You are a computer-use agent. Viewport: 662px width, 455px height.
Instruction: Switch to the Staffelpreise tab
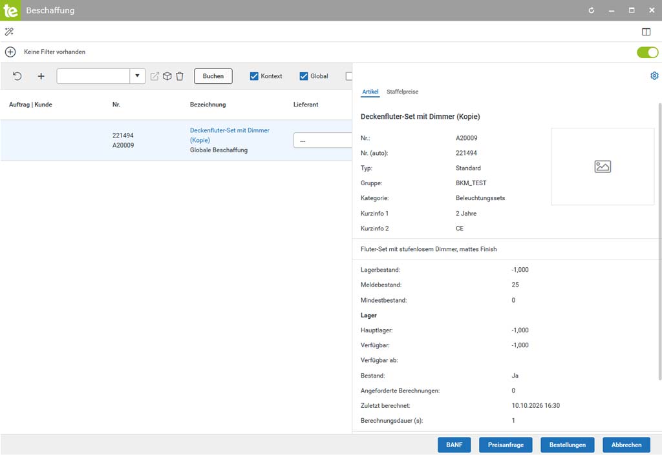tap(402, 92)
